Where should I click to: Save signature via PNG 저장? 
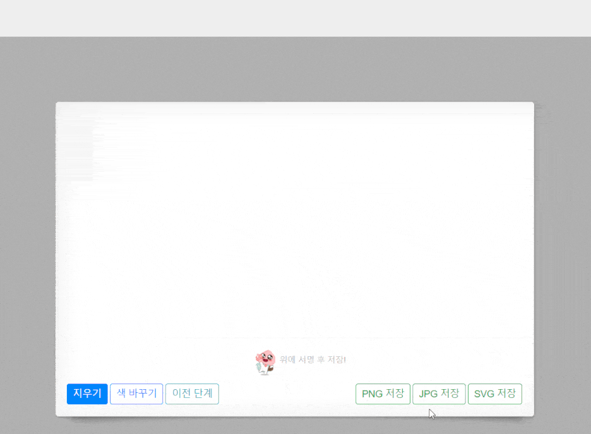click(x=383, y=394)
